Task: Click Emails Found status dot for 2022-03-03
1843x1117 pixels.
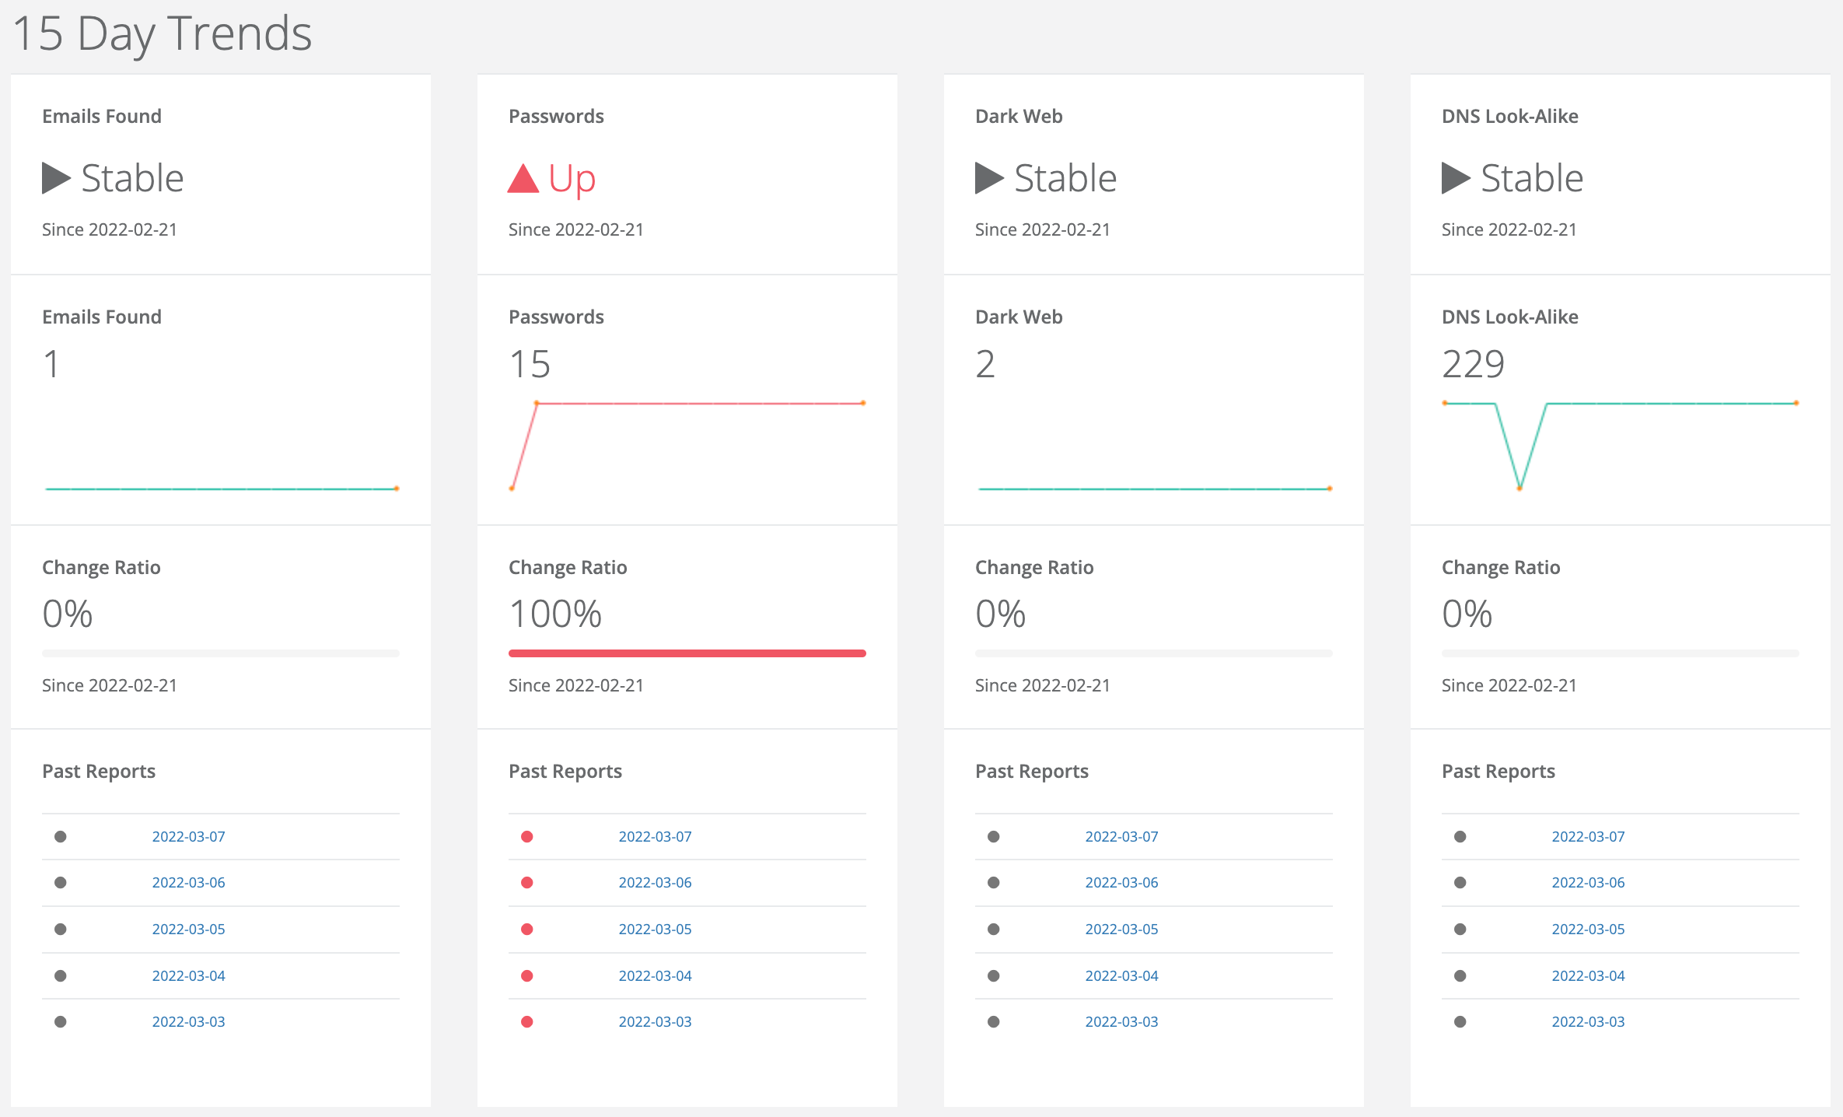Action: (61, 1021)
